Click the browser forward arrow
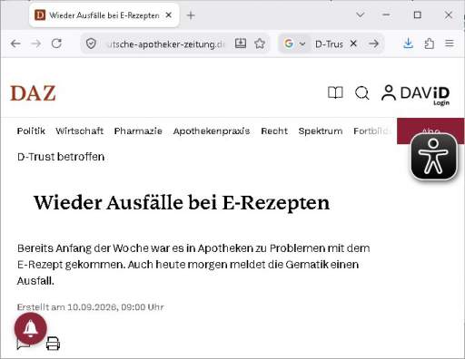The image size is (465, 359). [36, 44]
